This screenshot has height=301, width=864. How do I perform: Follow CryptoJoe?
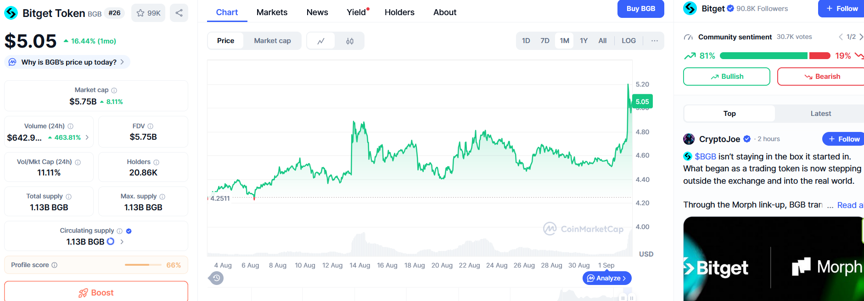point(844,139)
